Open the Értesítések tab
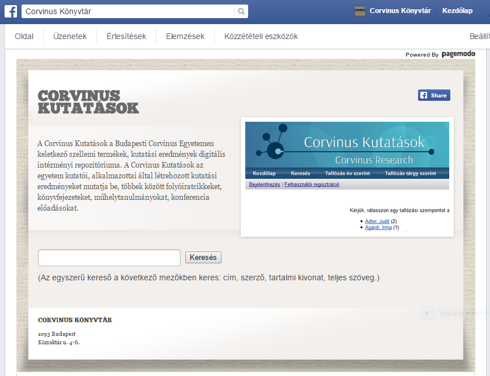The width and height of the screenshot is (490, 376). tap(126, 36)
